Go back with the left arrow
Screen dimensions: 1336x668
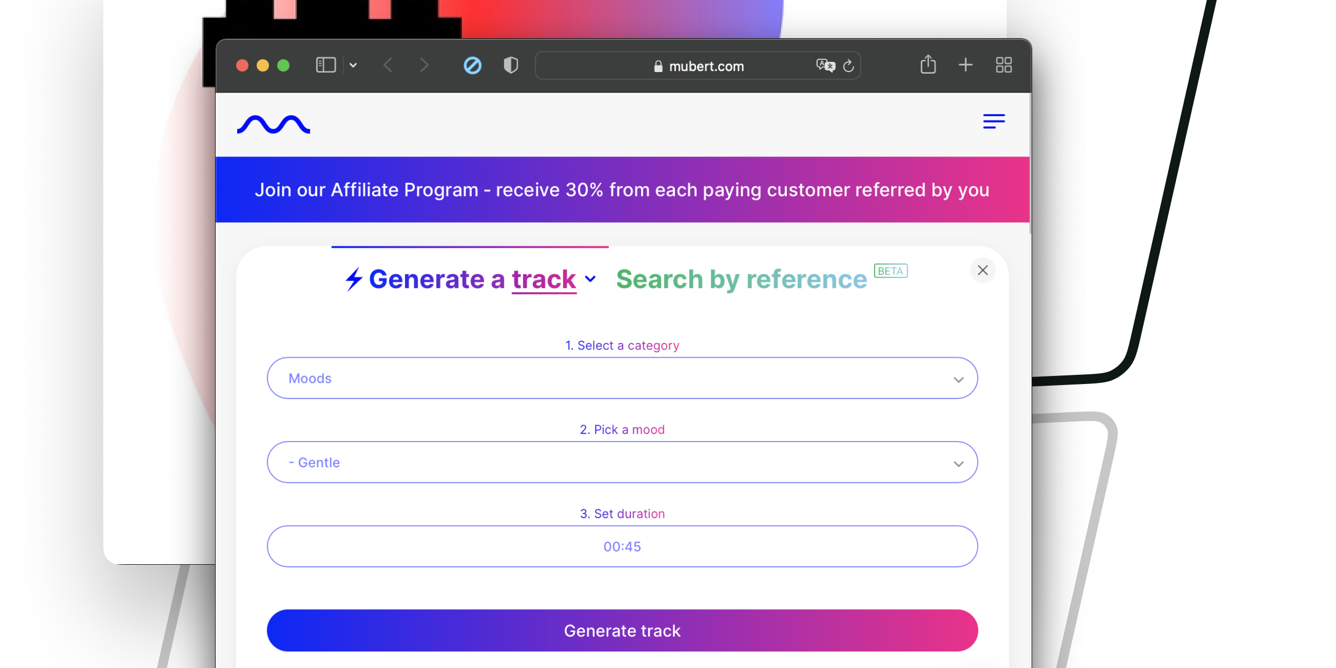[x=388, y=66]
